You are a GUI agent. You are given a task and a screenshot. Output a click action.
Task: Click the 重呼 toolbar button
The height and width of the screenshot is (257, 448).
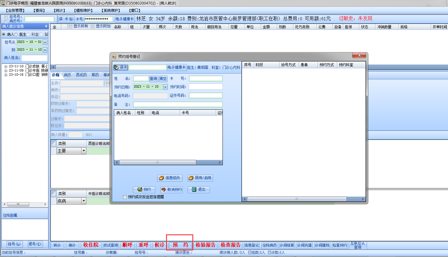(144, 245)
